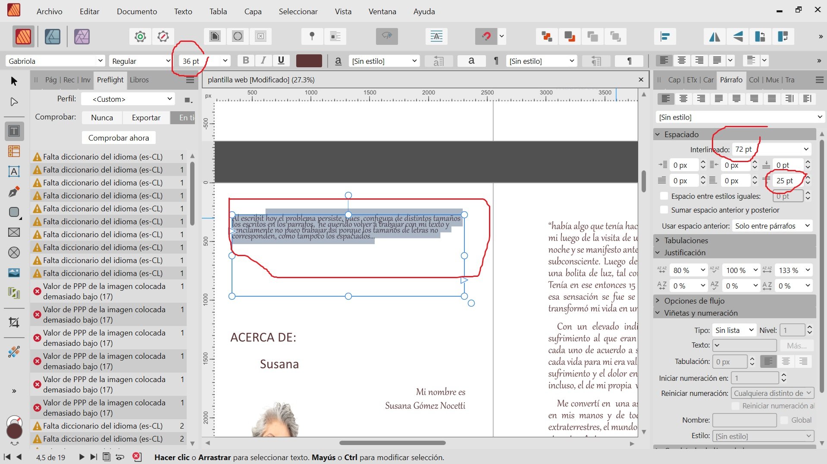
Task: Click the dark brown text color swatch
Action: [309, 61]
